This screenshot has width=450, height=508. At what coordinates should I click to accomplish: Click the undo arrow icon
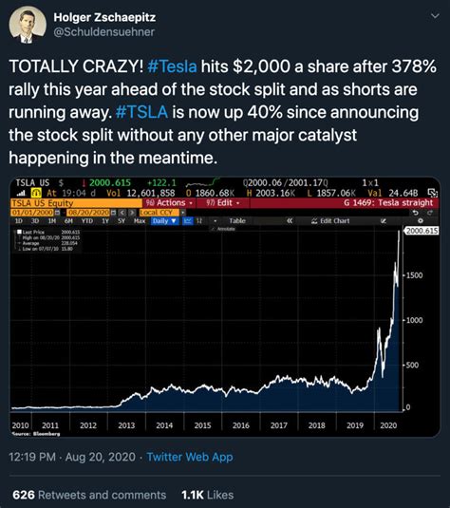coord(416,213)
